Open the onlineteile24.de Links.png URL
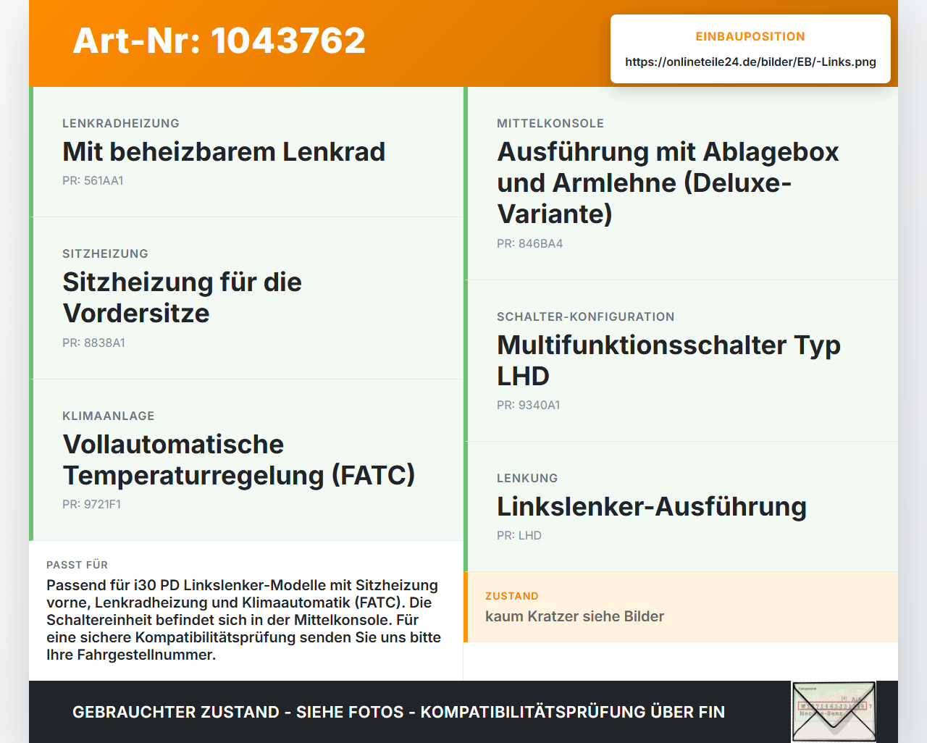This screenshot has height=743, width=927. (x=750, y=62)
